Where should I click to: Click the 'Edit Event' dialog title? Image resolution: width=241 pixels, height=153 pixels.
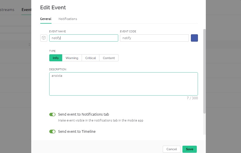[x=53, y=7]
